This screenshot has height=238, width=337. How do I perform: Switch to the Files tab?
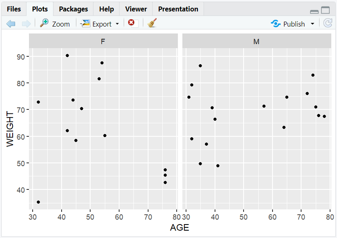pyautogui.click(x=14, y=9)
